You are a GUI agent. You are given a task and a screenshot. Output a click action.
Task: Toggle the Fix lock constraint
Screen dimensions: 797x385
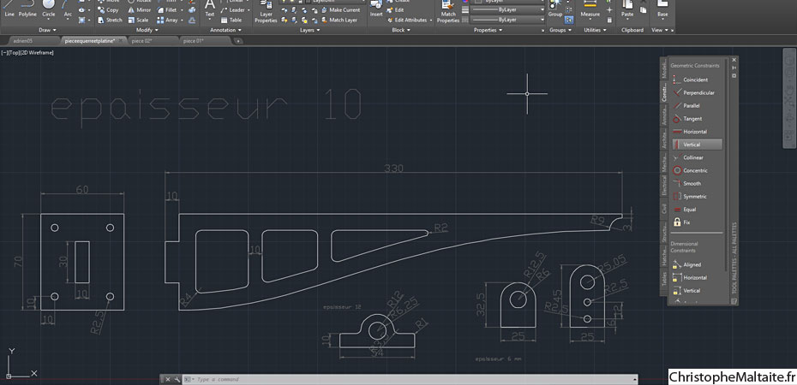click(x=681, y=222)
